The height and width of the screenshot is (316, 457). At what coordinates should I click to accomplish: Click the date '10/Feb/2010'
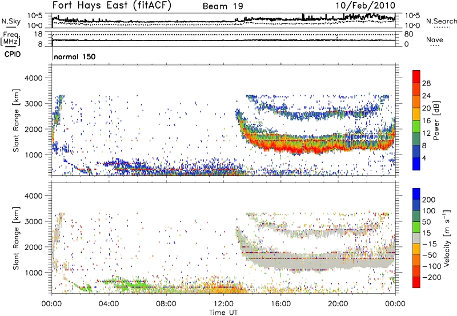click(x=366, y=6)
